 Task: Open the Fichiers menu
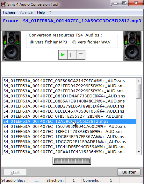click(9, 12)
